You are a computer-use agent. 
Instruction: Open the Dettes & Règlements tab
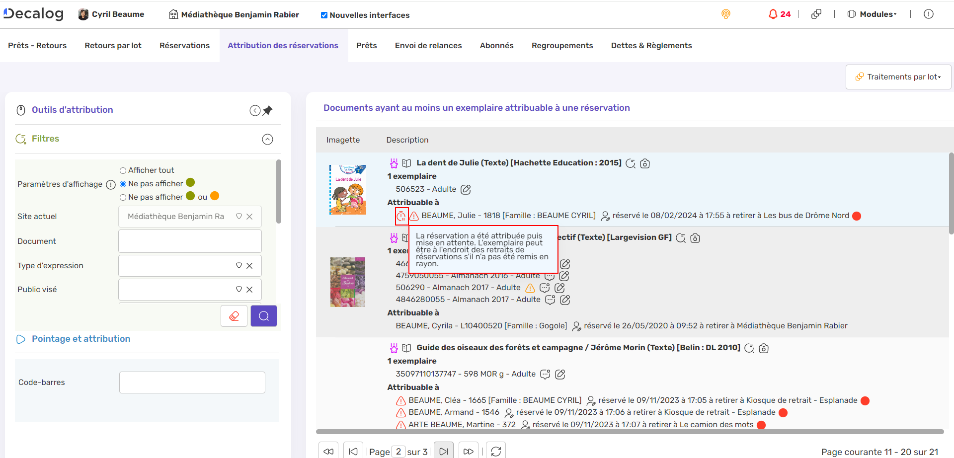click(x=651, y=45)
